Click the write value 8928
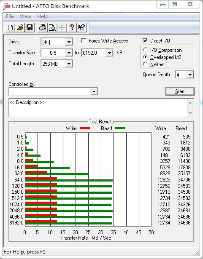 coord(165,174)
